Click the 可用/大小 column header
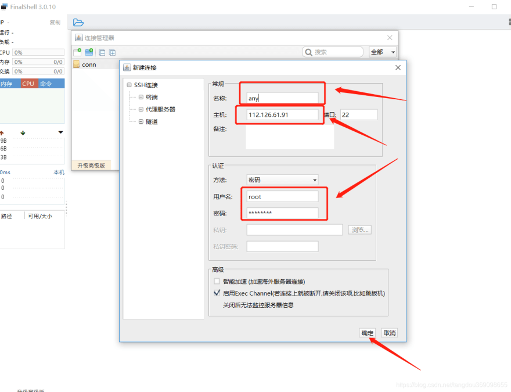 [40, 216]
